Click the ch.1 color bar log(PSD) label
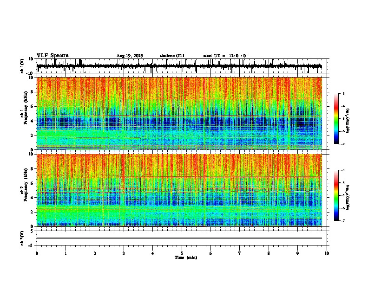The height and width of the screenshot is (284, 368). coord(348,121)
